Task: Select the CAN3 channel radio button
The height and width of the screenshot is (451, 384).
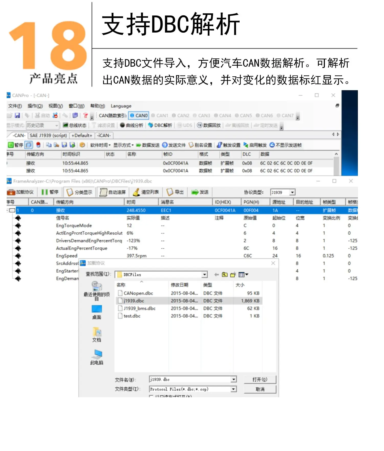Action: tap(201, 116)
